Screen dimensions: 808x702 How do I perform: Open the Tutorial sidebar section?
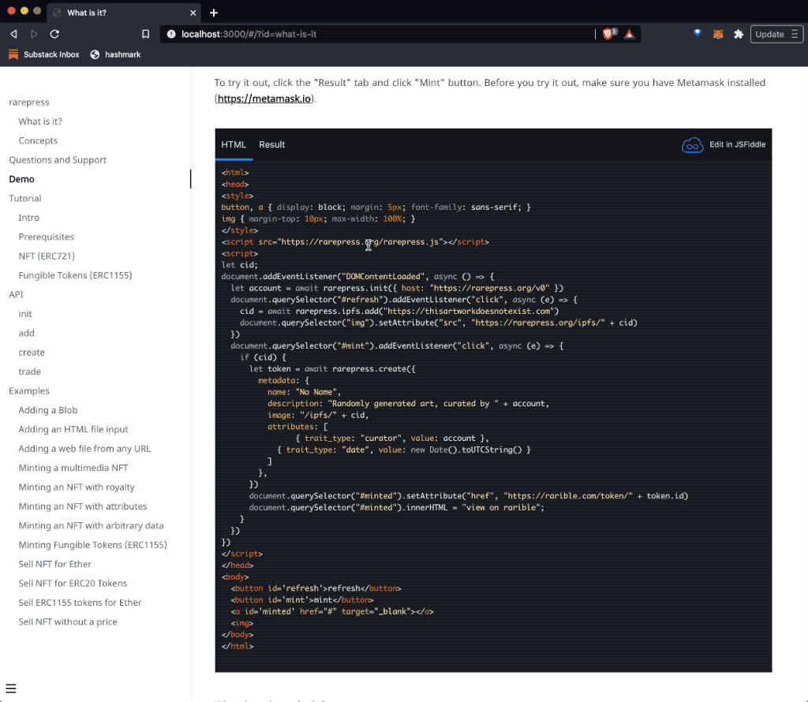point(24,198)
